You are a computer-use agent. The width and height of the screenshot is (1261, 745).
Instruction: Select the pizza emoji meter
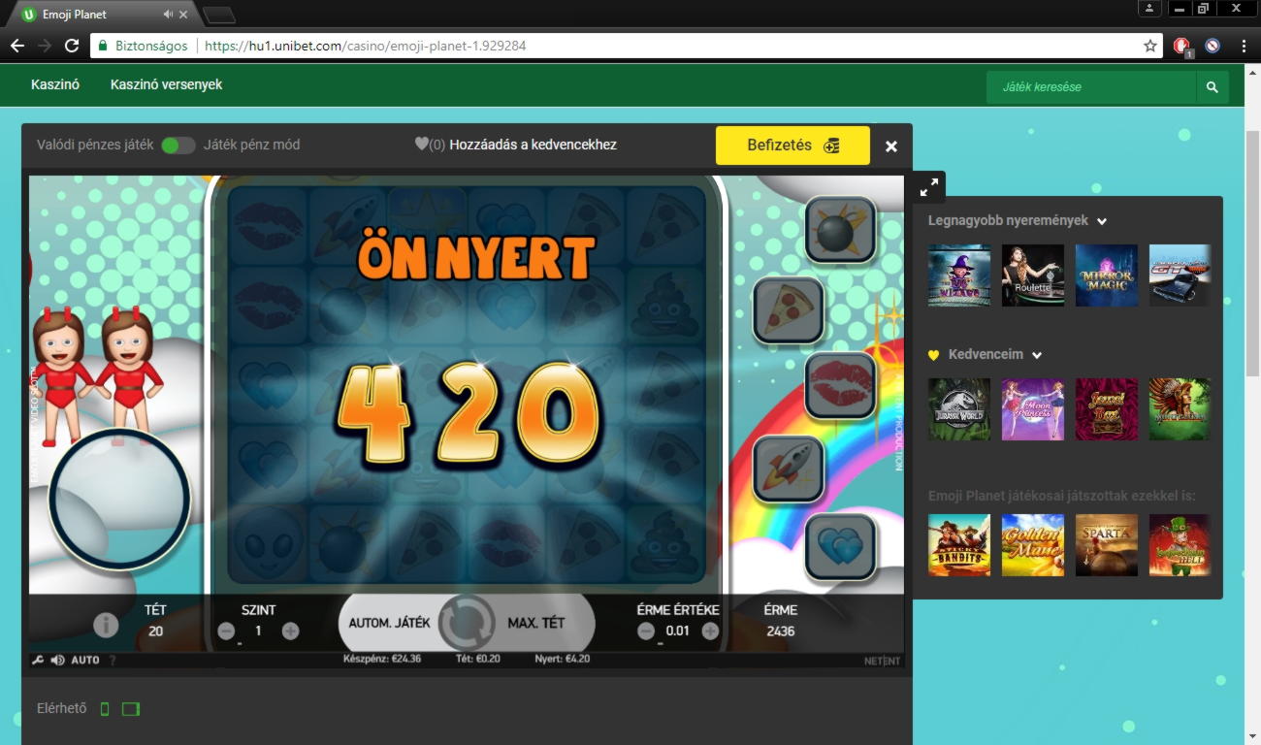click(x=789, y=310)
